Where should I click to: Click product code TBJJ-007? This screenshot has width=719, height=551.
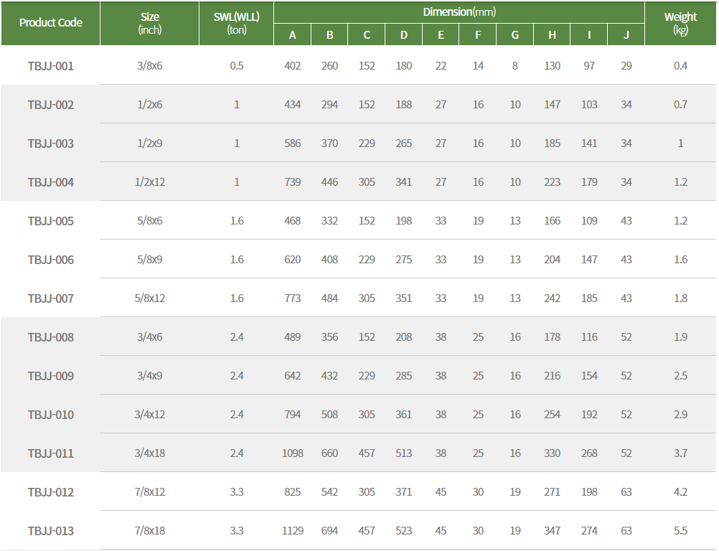(50, 299)
